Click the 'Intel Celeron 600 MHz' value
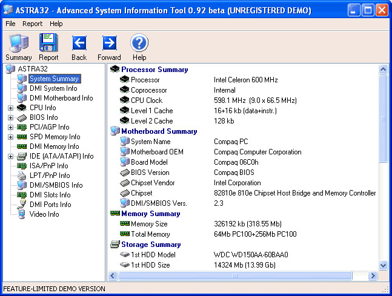Screen dimensions: 392x296 pos(246,80)
